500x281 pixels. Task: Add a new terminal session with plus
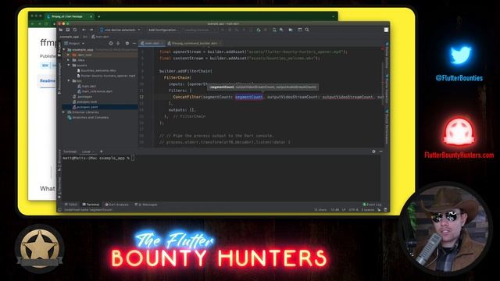click(102, 151)
